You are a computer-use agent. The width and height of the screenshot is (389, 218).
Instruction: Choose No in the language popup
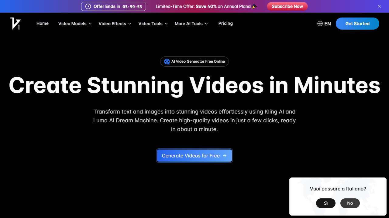(350, 203)
